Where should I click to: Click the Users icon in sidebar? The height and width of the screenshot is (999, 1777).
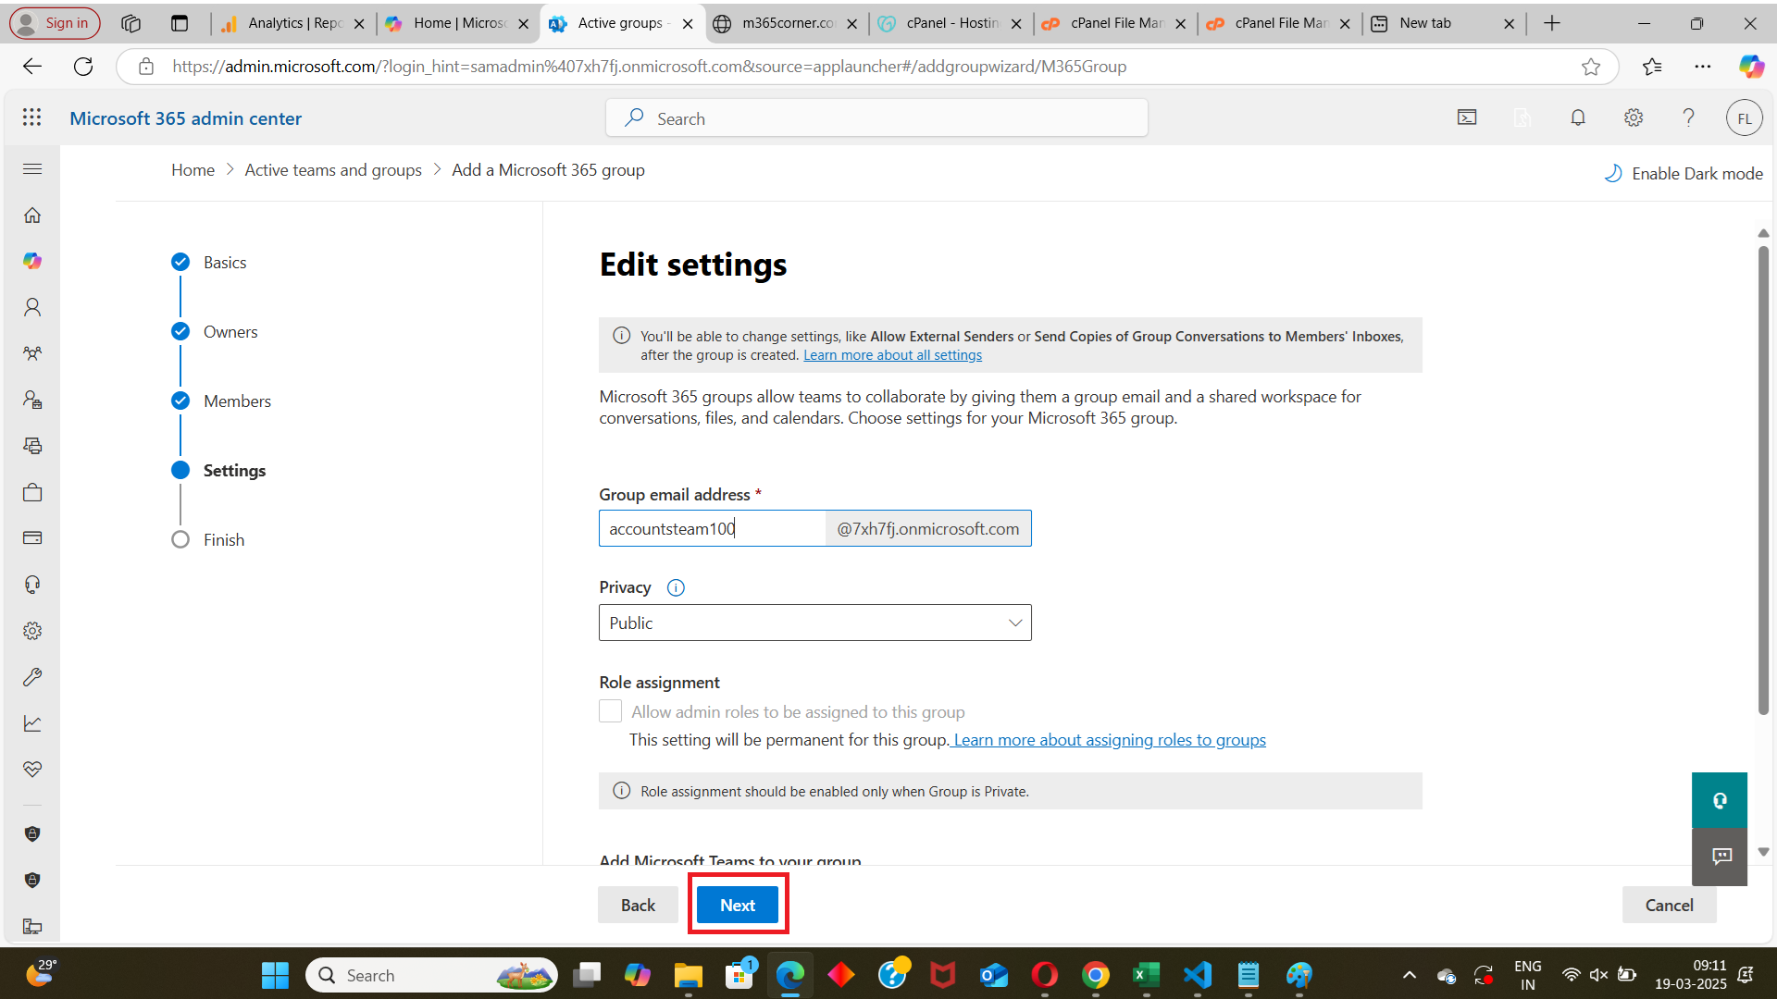pyautogui.click(x=32, y=307)
